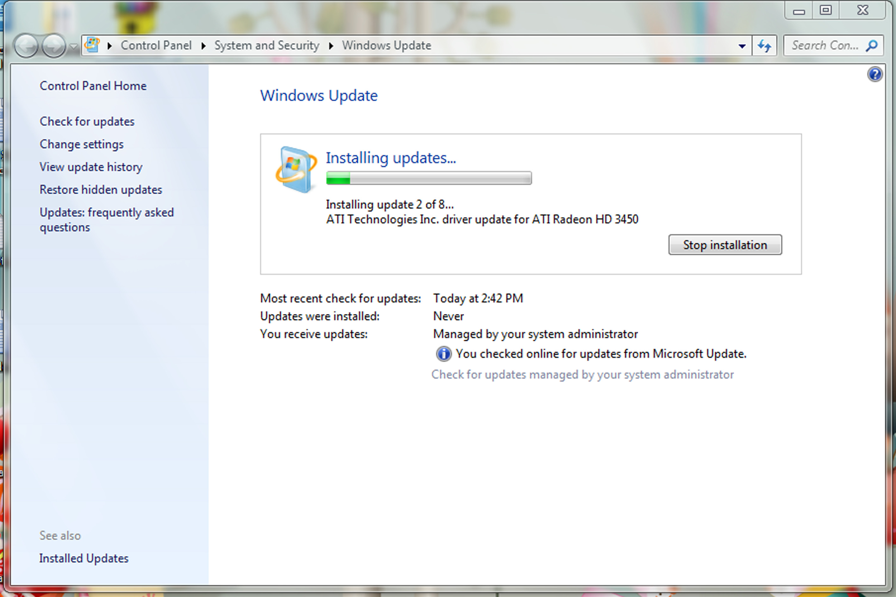This screenshot has width=896, height=597.
Task: Click the Refresh button in address bar
Action: pos(764,46)
